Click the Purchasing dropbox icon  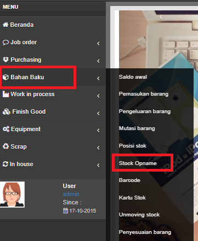(x=5, y=60)
